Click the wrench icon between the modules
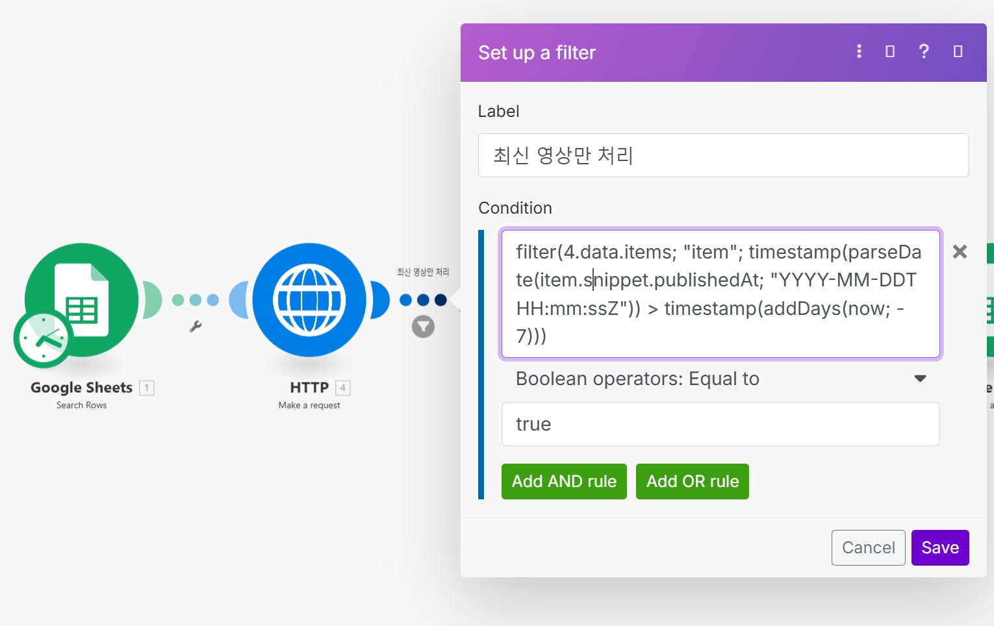This screenshot has width=994, height=626. [196, 327]
